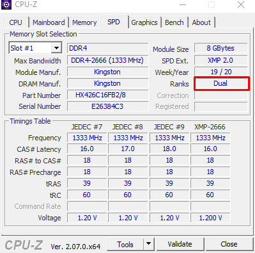Click the JEDEC #7 tRAS value 39
Viewport: 255px width, 253px height.
point(87,183)
